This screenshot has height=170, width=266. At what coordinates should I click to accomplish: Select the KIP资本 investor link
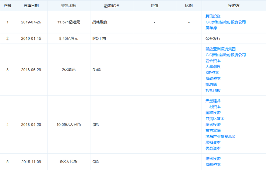tap(212, 73)
